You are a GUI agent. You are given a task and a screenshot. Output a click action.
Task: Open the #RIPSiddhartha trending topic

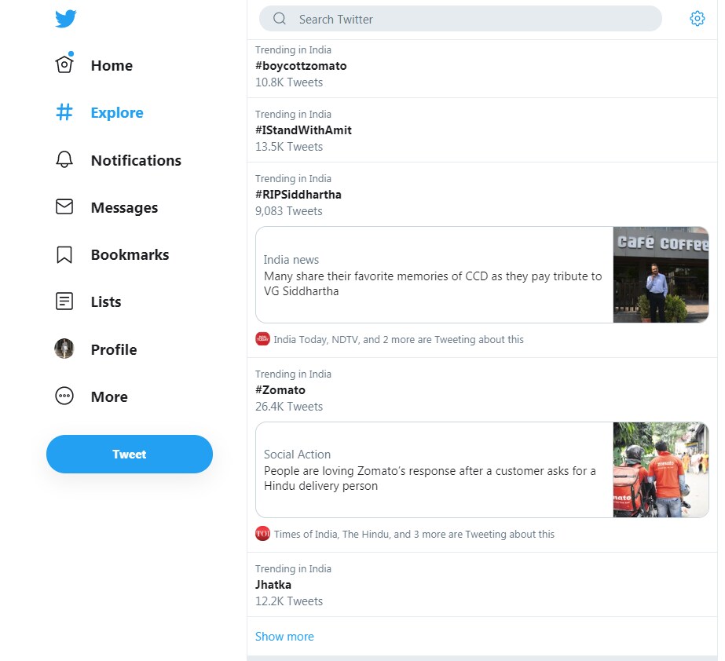[x=298, y=195]
